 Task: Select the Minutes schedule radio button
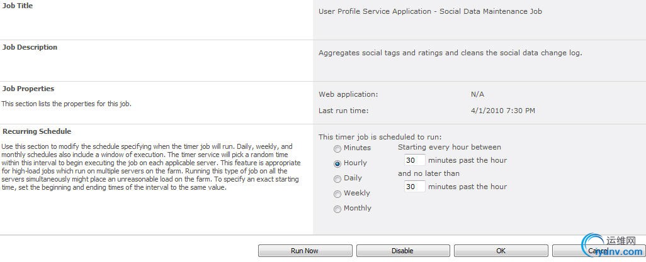coord(337,148)
